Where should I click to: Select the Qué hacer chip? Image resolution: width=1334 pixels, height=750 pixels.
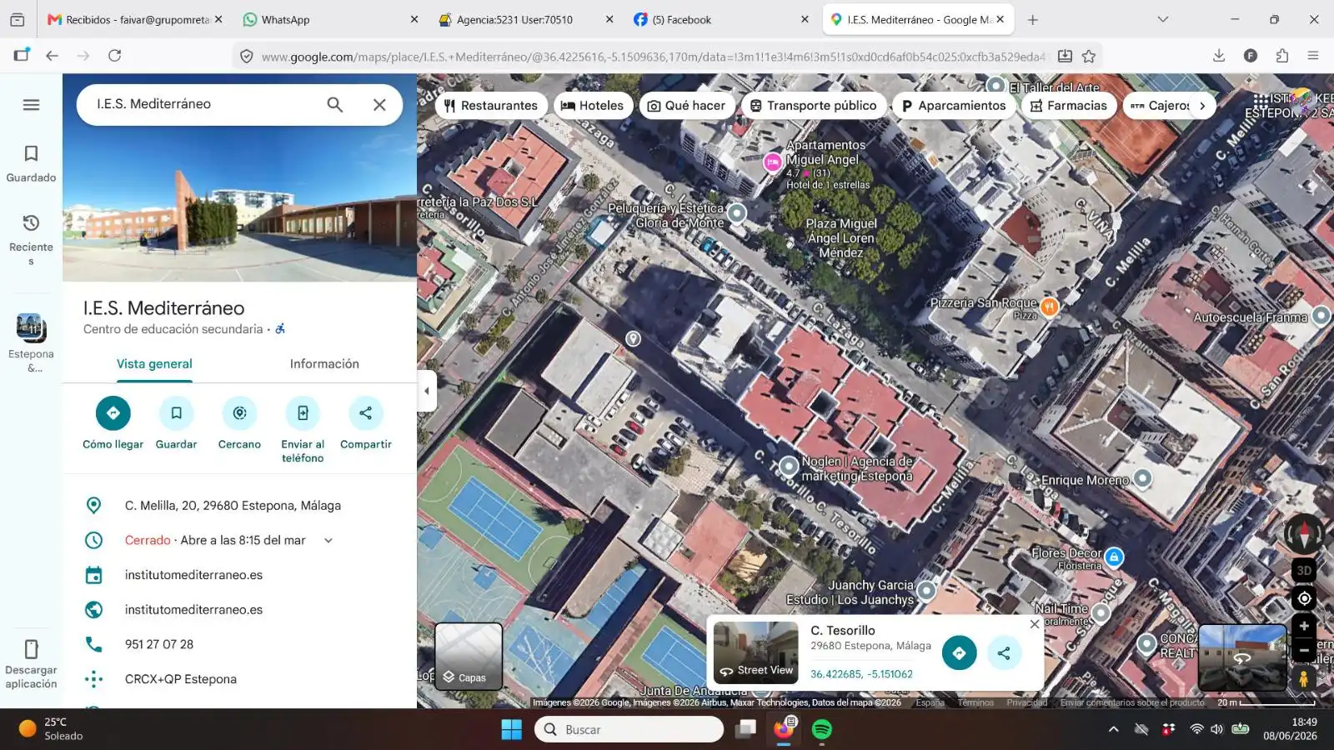pos(687,106)
